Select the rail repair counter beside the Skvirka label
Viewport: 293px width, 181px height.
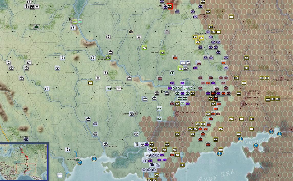62,58
